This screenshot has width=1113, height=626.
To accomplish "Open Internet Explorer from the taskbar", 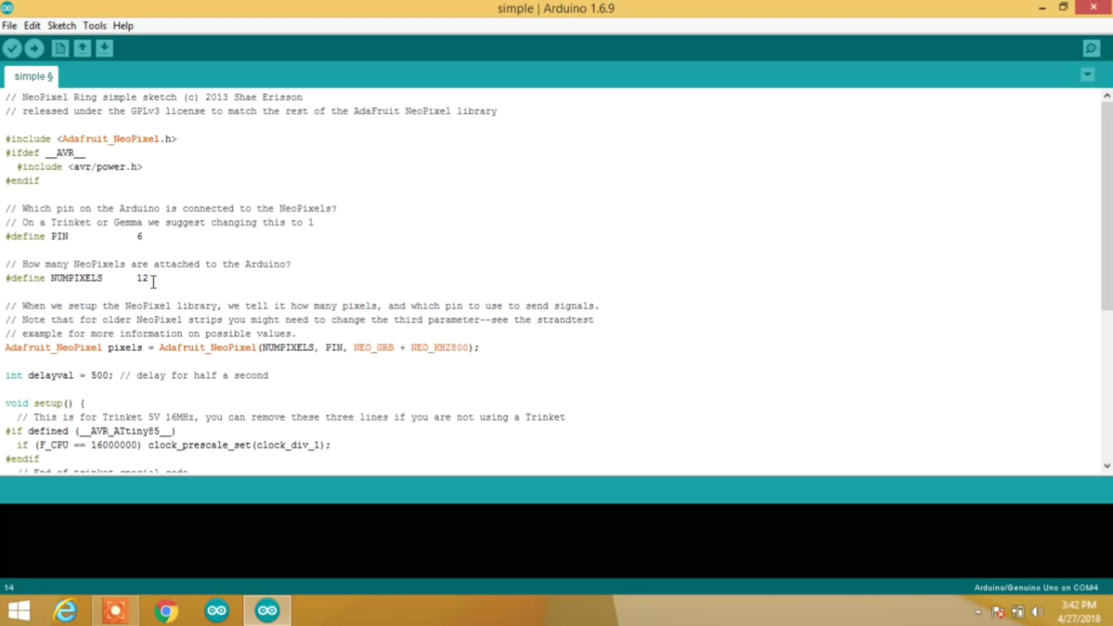I will point(65,610).
